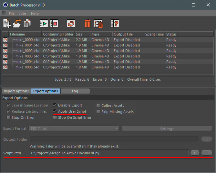Click the Output File column header
Screen dimensions: 216x173
pyautogui.click(x=128, y=34)
